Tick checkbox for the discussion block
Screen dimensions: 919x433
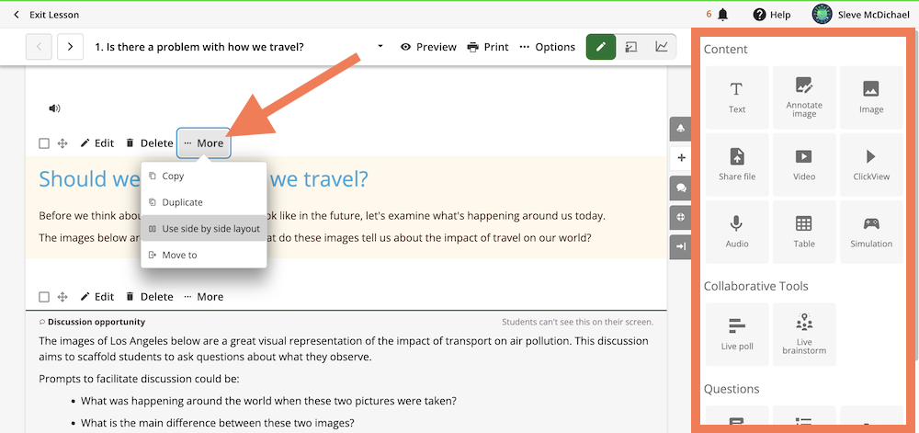point(44,297)
